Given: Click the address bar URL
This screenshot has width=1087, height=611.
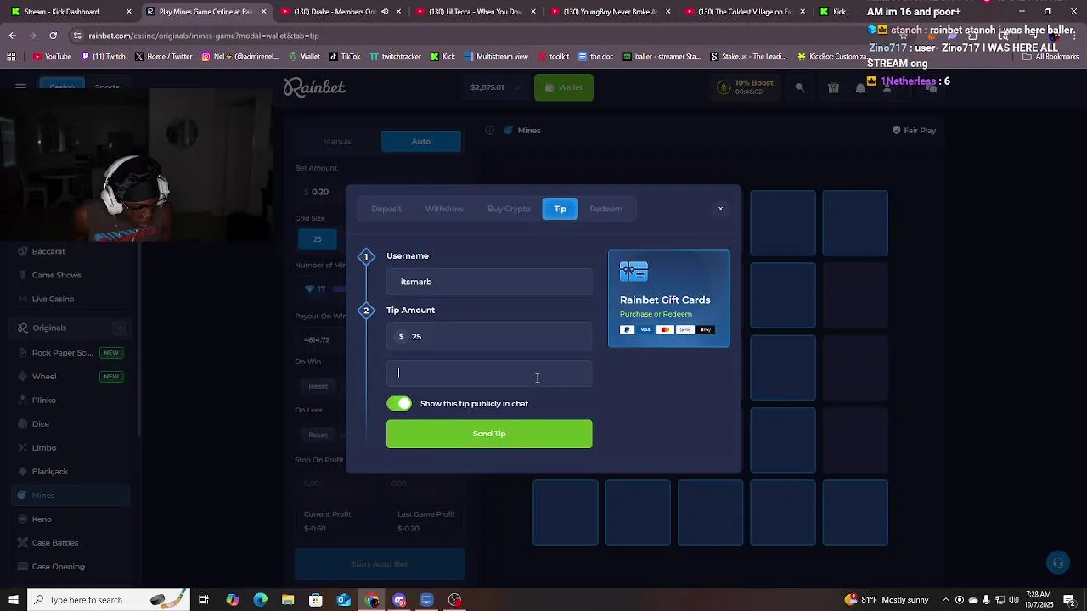Looking at the screenshot, I should point(204,36).
